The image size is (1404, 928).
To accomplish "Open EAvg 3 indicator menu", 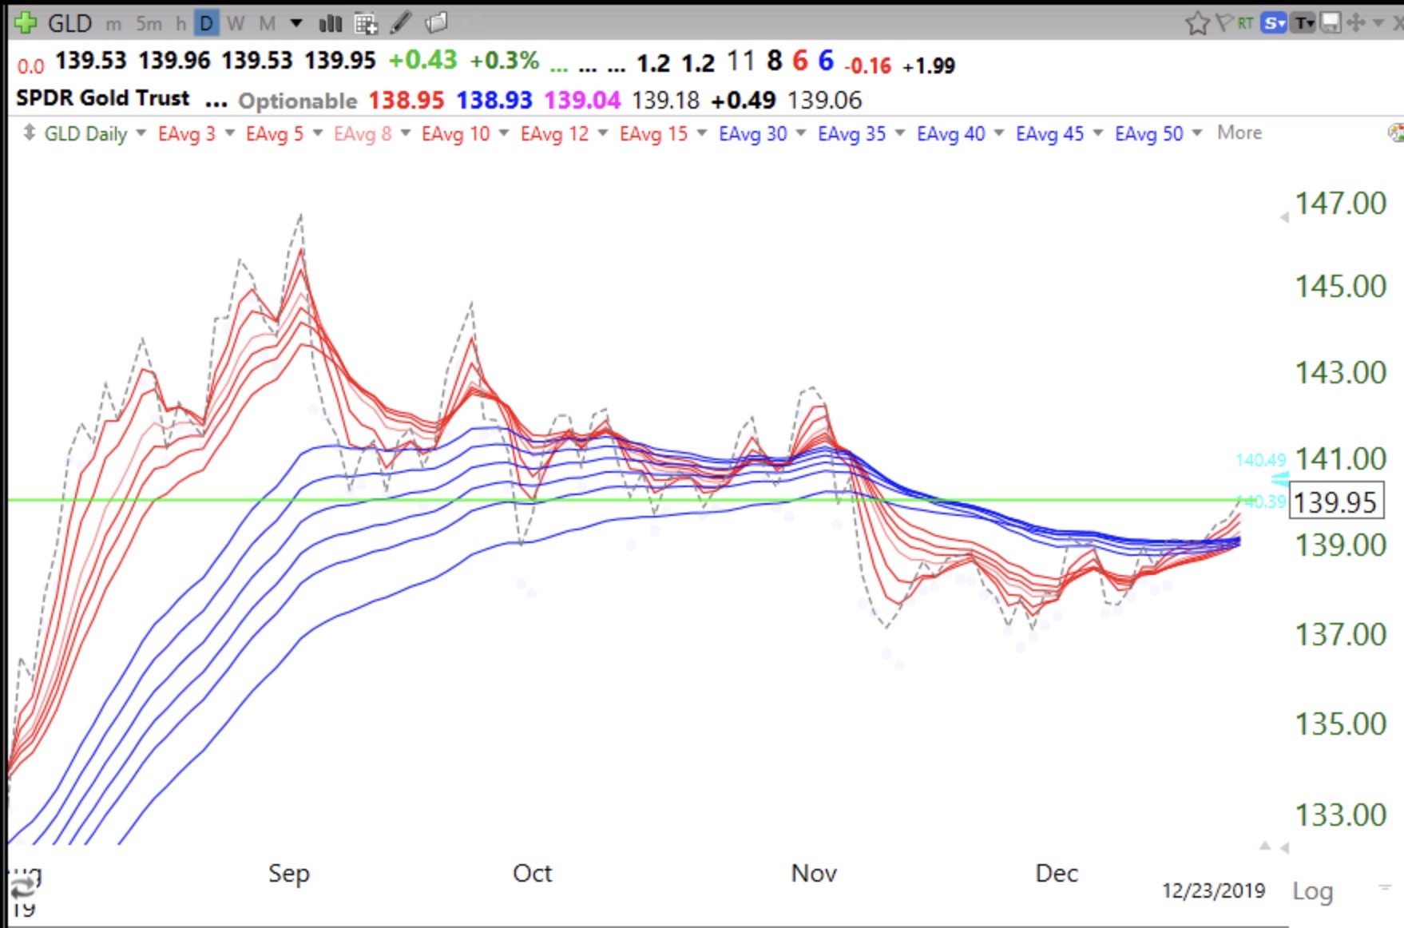I will [x=230, y=133].
